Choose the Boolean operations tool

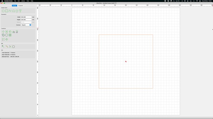pos(3,35)
